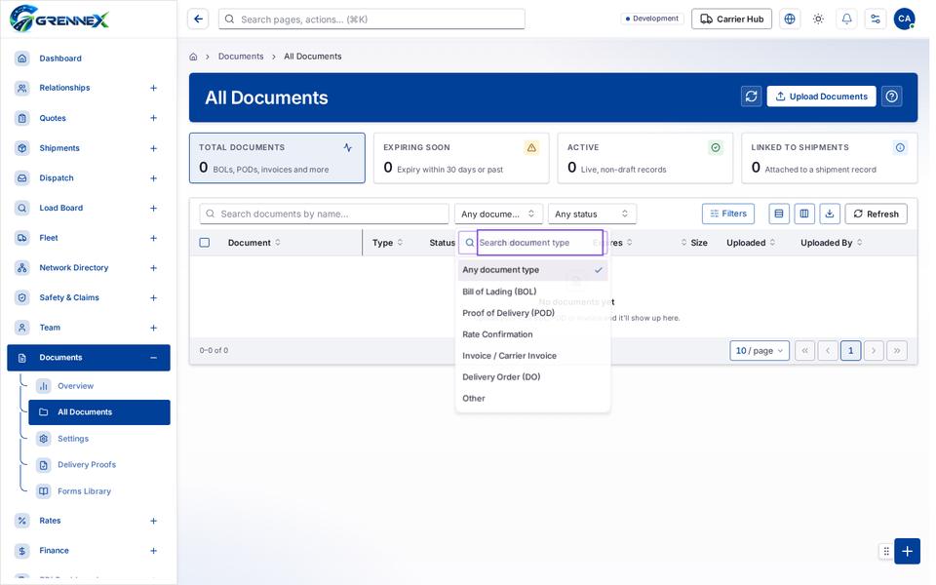Click the Filters button
936x585 pixels.
click(x=728, y=214)
